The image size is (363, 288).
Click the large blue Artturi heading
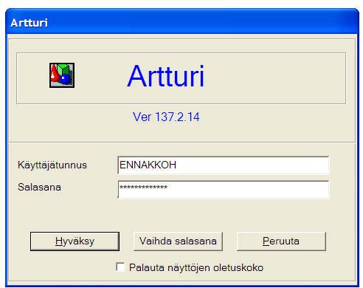coord(166,75)
